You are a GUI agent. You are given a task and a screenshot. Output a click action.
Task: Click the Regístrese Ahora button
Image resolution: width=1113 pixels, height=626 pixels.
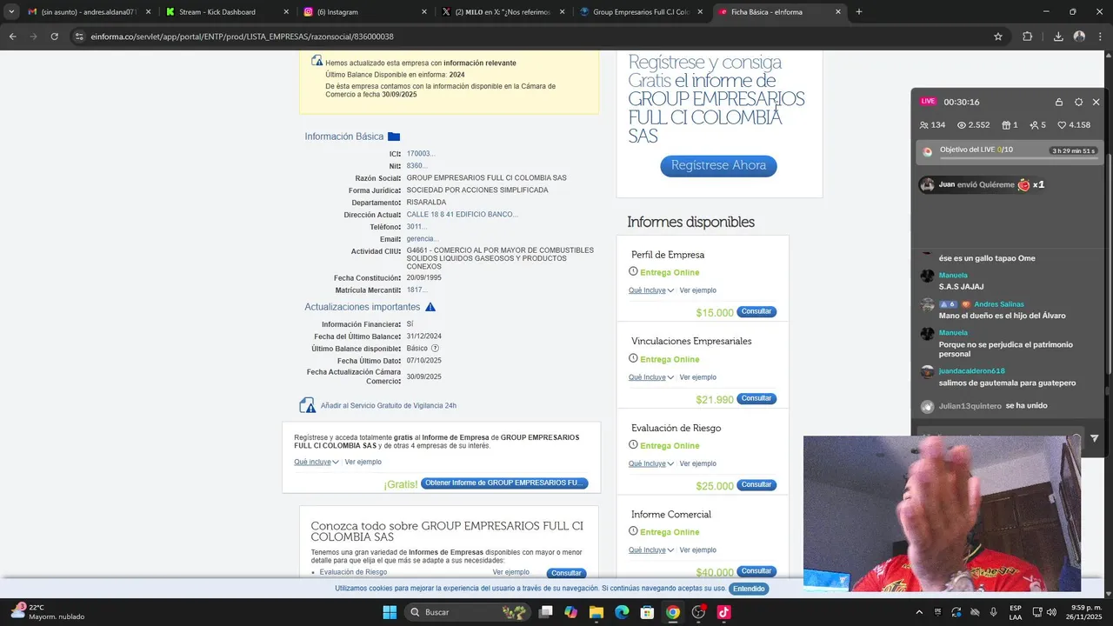[718, 165]
